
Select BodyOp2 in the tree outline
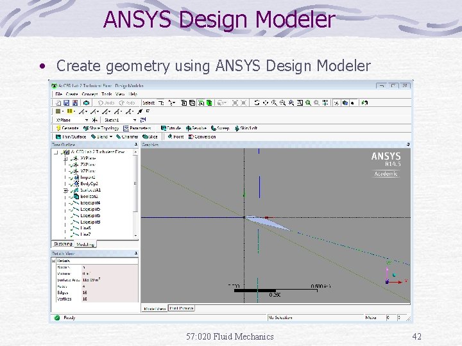tap(89, 184)
